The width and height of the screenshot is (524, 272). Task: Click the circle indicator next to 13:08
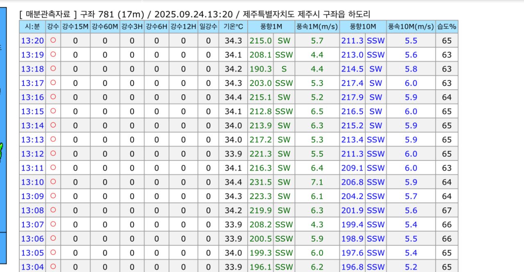[x=53, y=210]
